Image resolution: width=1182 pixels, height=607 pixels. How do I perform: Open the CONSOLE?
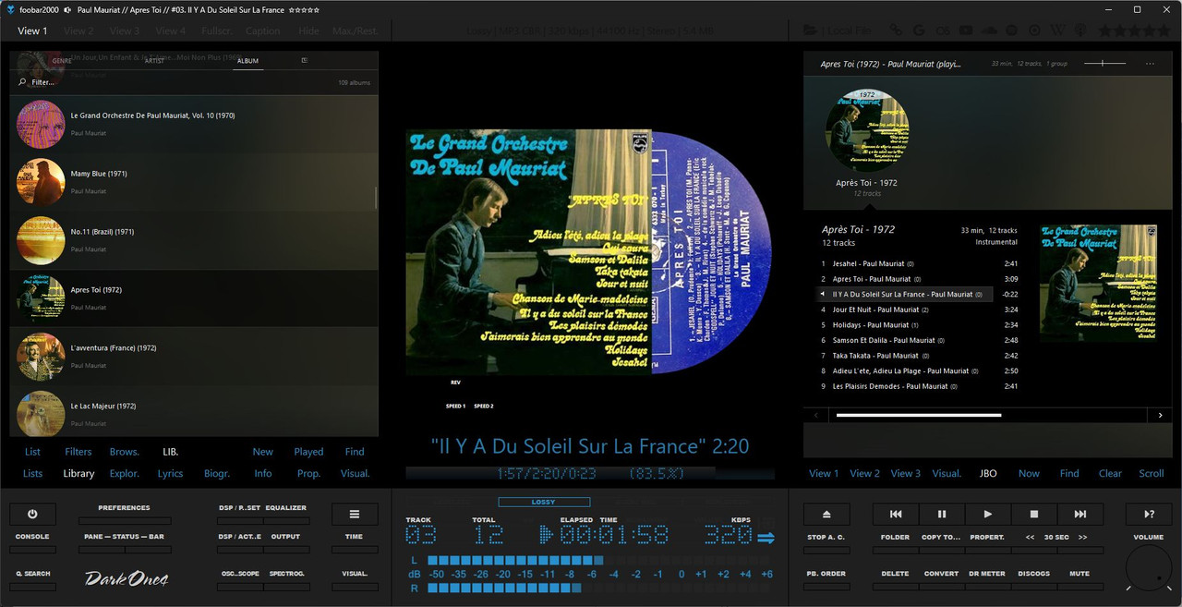(x=32, y=537)
